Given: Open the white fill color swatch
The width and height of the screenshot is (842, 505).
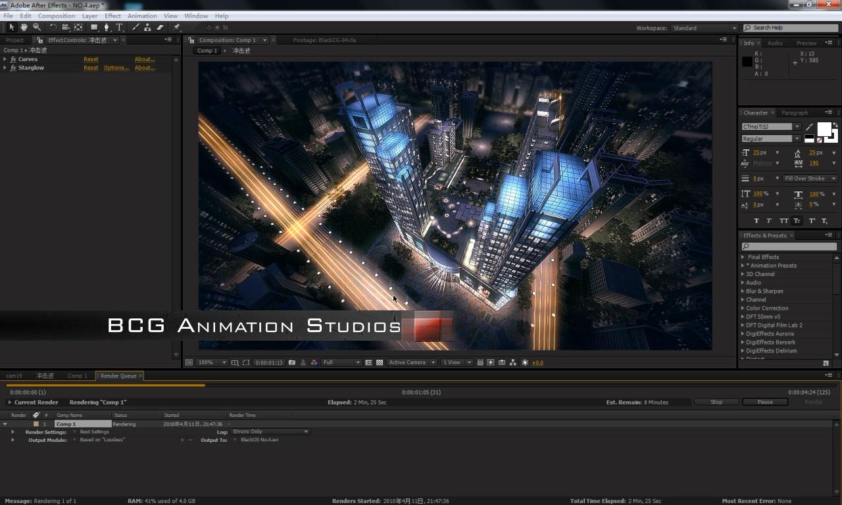Looking at the screenshot, I should click(824, 129).
